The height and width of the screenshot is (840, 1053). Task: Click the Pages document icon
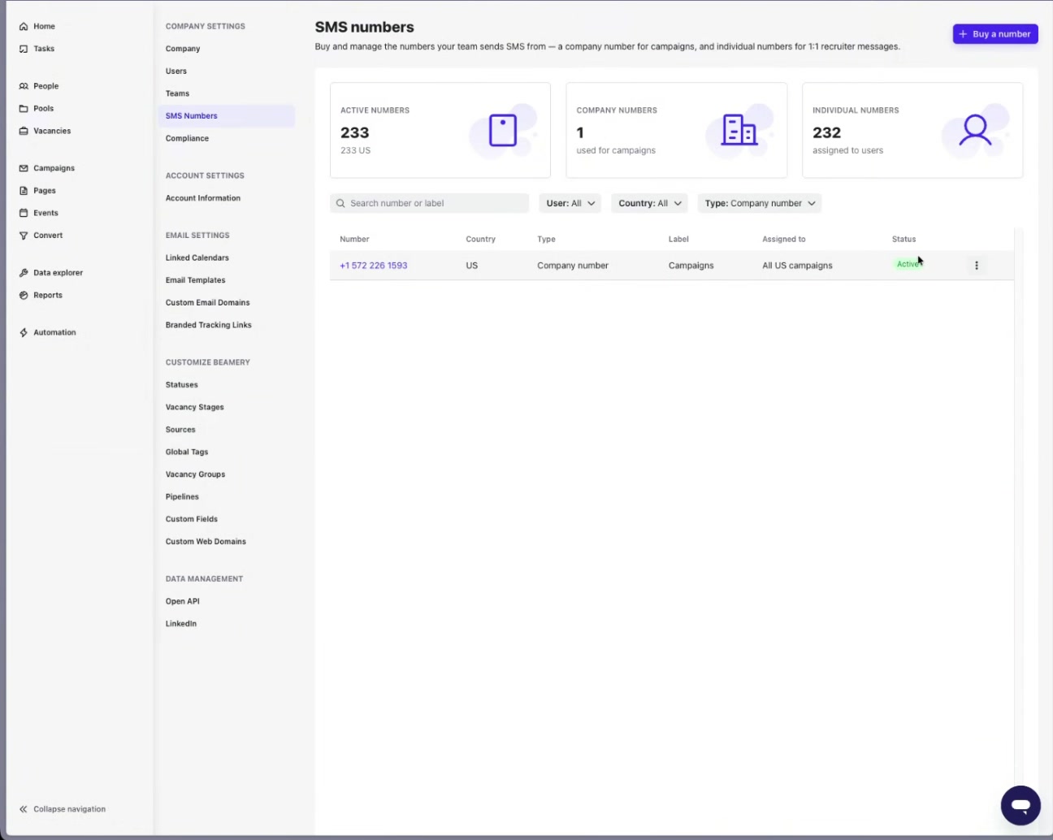24,191
